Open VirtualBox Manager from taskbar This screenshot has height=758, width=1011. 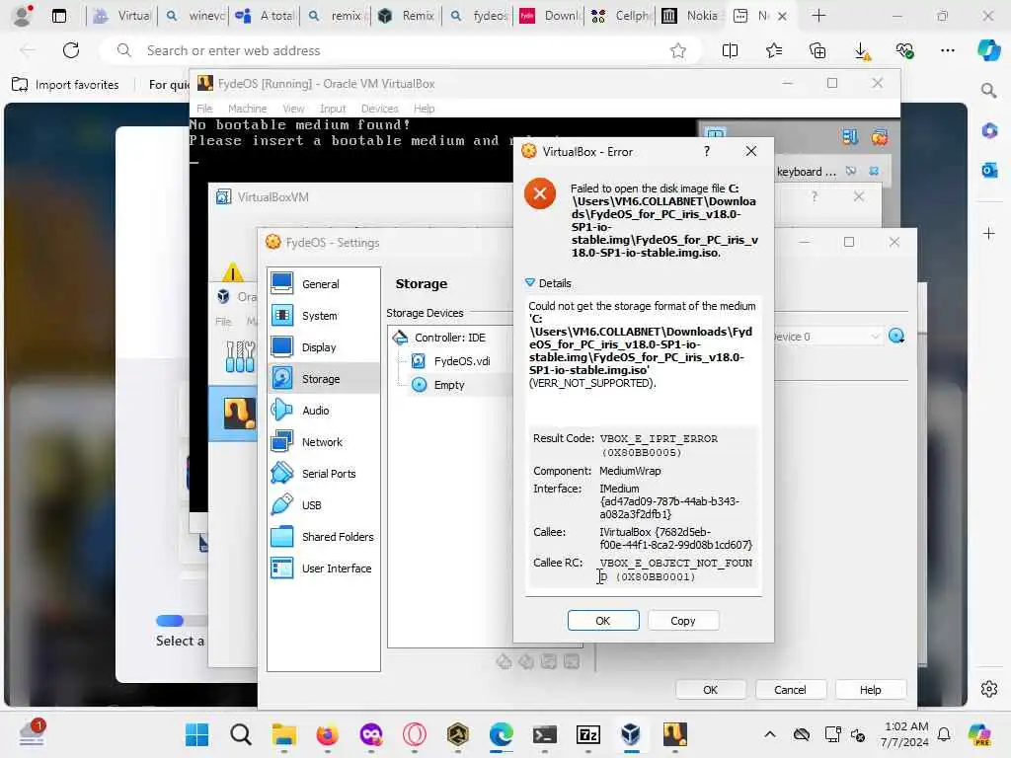[631, 734]
